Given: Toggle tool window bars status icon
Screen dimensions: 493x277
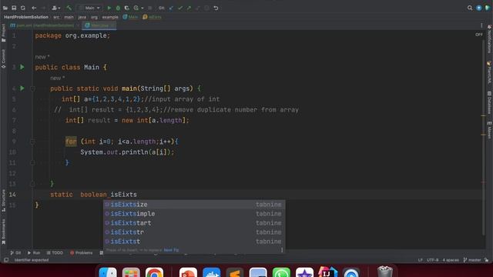Looking at the screenshot, I should (6, 260).
